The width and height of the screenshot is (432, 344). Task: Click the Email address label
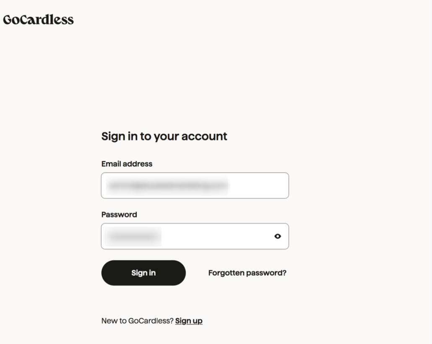coord(127,164)
